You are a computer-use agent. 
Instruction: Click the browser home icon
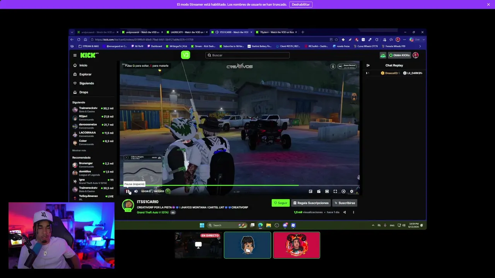point(85,39)
